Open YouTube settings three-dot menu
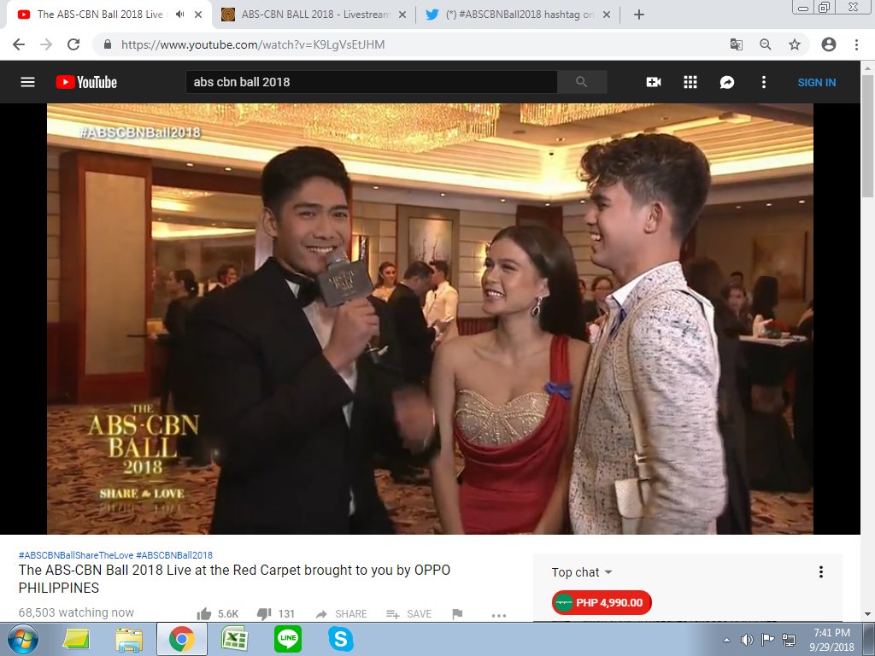 click(x=764, y=82)
